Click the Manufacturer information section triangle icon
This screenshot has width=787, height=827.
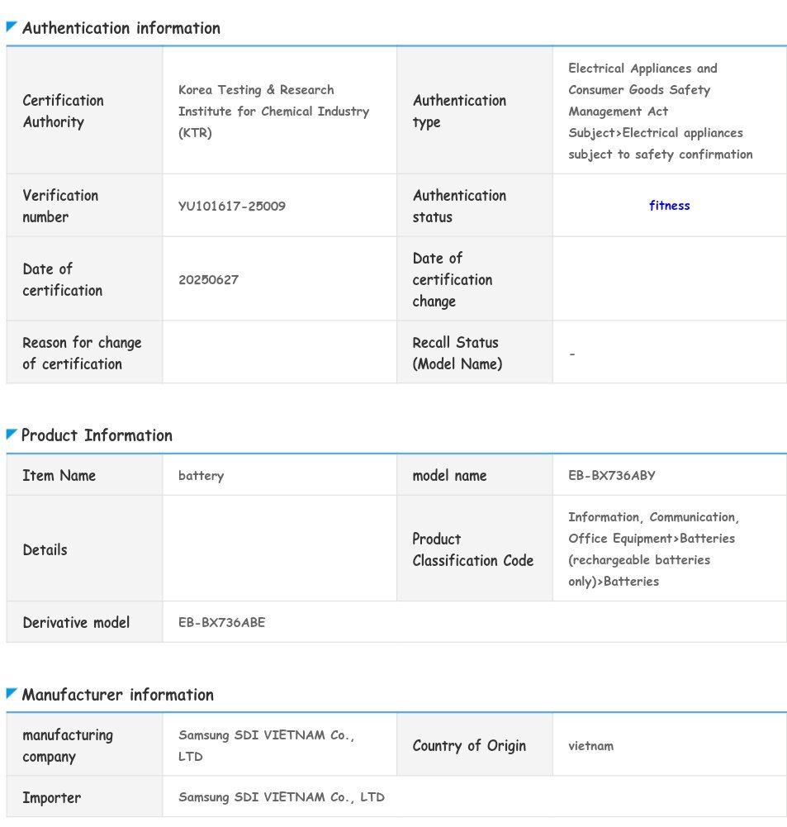[x=12, y=694]
